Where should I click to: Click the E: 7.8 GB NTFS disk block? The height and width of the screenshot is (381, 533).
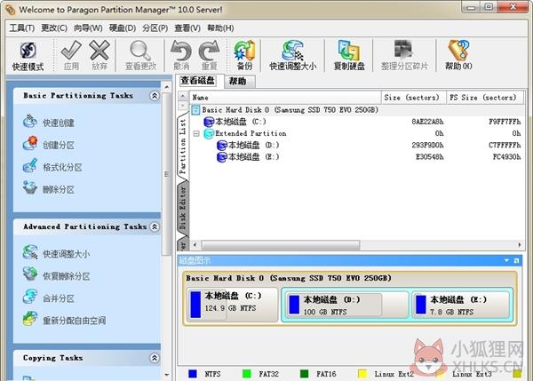click(461, 305)
